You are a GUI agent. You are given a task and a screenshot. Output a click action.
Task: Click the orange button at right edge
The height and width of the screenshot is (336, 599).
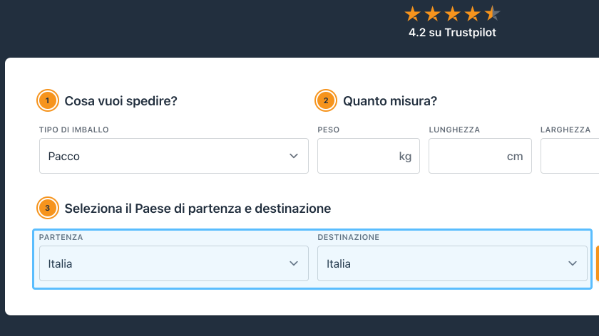pyautogui.click(x=596, y=263)
